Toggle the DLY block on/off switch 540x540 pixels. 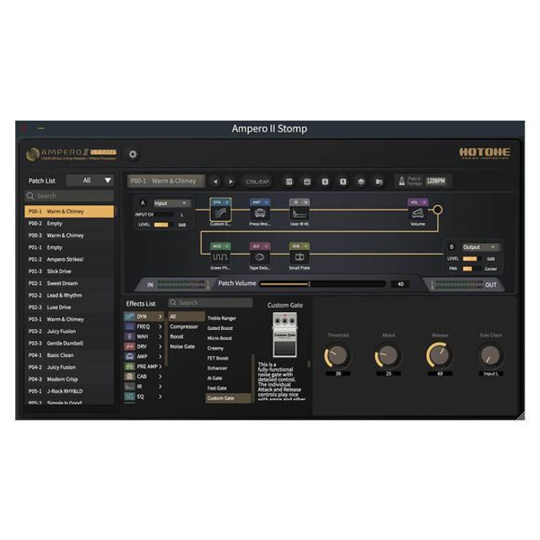(x=267, y=246)
